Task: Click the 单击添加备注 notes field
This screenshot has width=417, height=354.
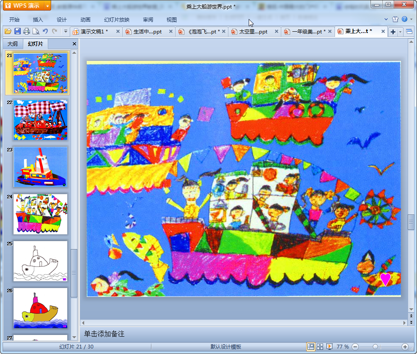Action: [x=244, y=334]
